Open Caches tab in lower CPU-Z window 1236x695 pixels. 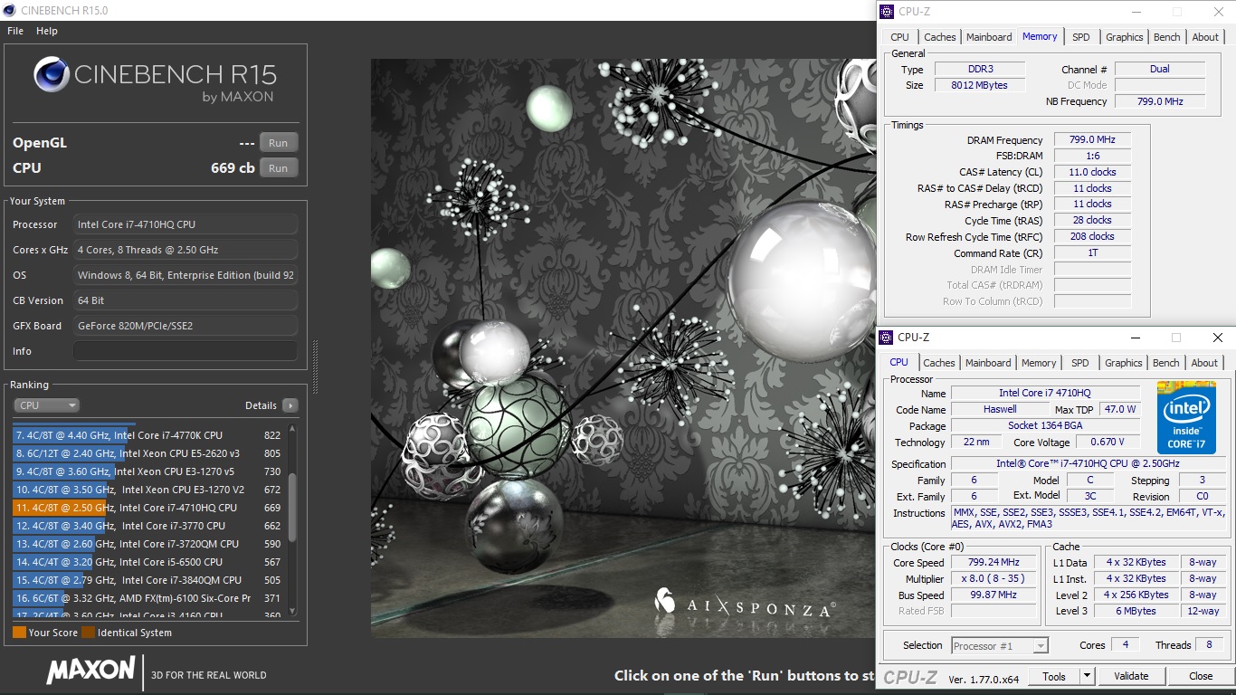(939, 363)
